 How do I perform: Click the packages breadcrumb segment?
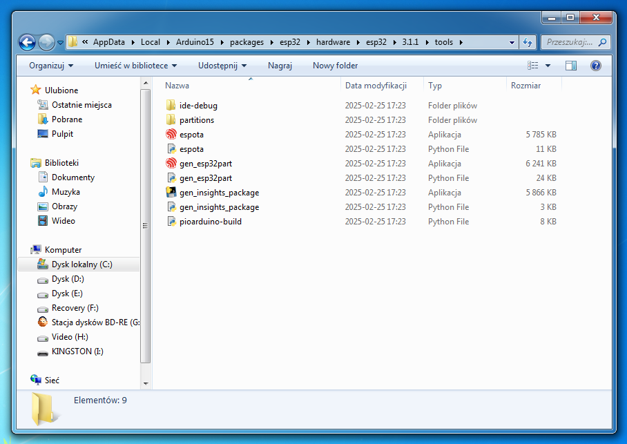247,42
